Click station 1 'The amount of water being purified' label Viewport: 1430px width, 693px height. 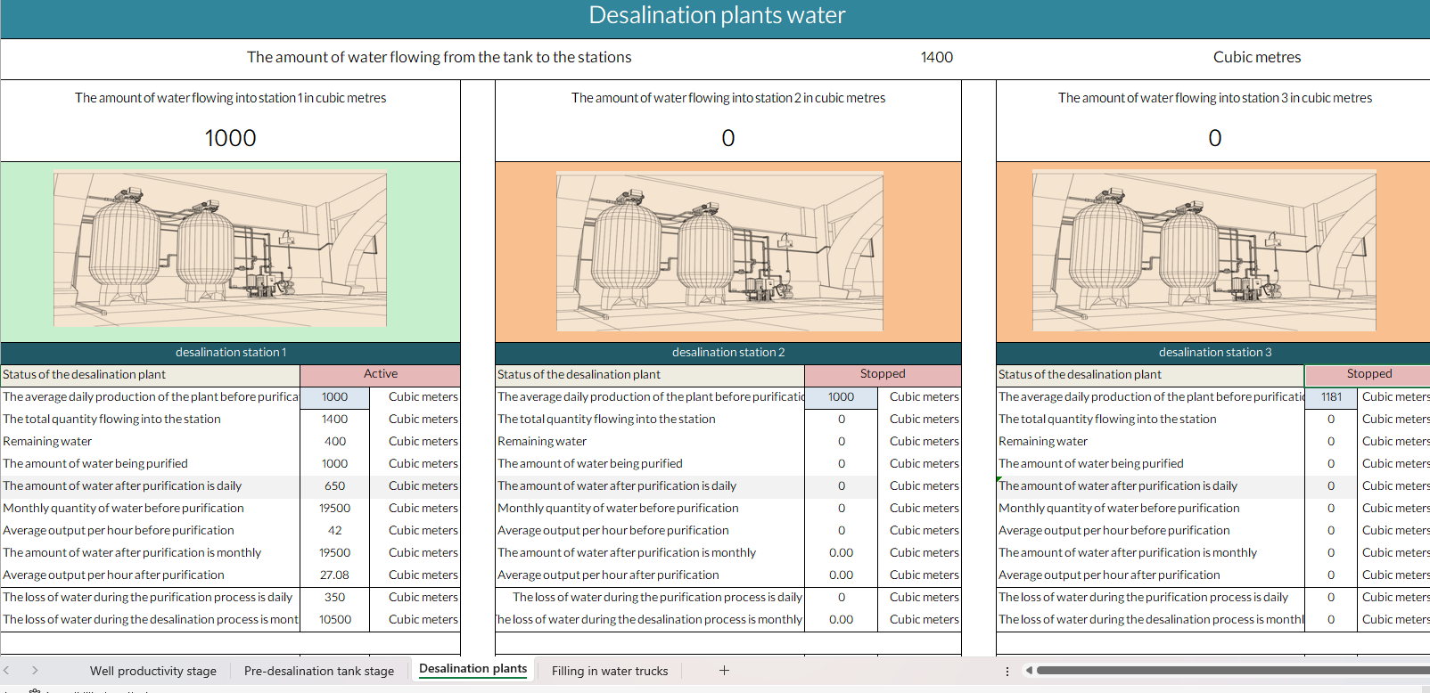pyautogui.click(x=95, y=463)
